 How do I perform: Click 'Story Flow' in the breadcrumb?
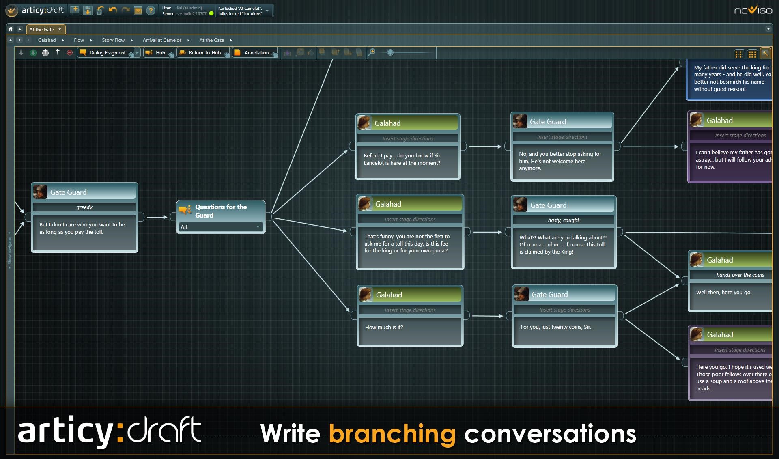click(113, 40)
